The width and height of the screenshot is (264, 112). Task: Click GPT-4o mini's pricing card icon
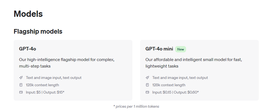coord(147,92)
